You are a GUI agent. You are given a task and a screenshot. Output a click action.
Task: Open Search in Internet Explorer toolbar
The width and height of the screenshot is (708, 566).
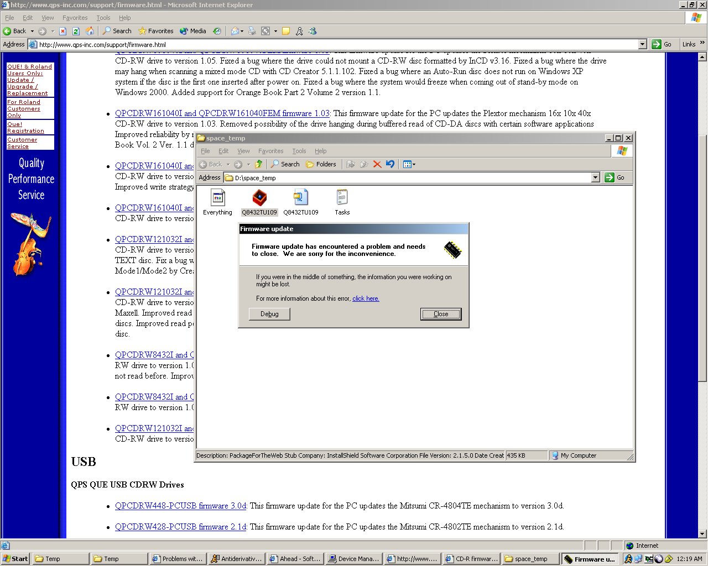pos(117,31)
